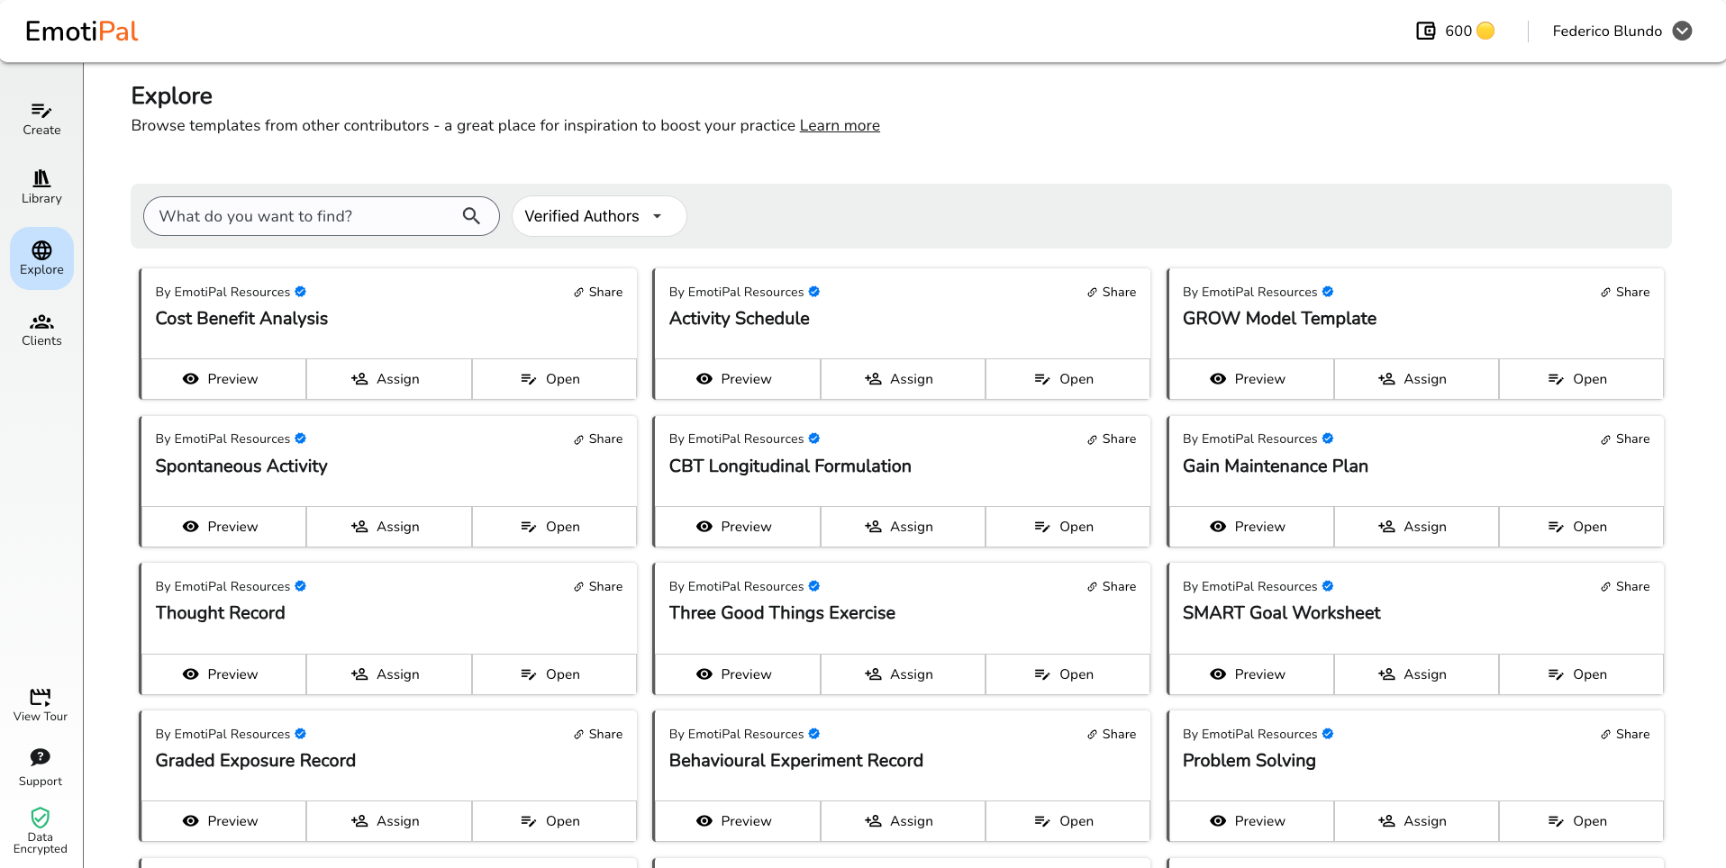Share Activity Schedule template
The image size is (1726, 868).
click(1112, 292)
